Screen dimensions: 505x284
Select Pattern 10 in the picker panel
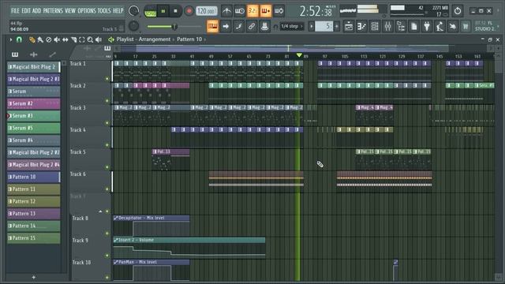click(x=33, y=177)
